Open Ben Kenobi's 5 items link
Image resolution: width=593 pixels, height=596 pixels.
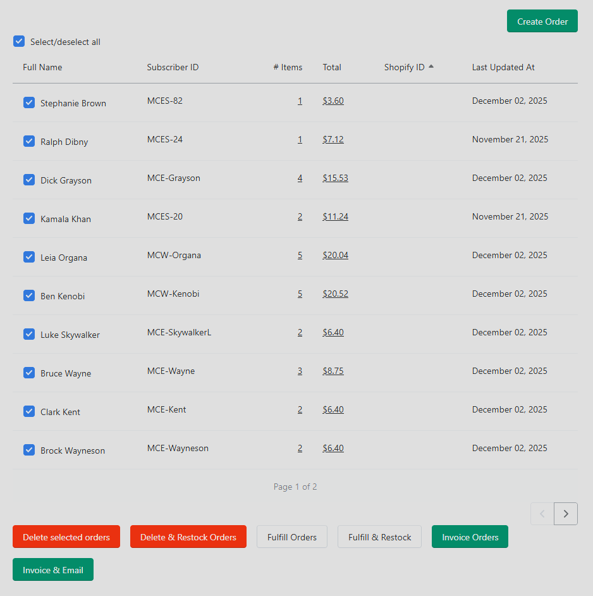[300, 294]
